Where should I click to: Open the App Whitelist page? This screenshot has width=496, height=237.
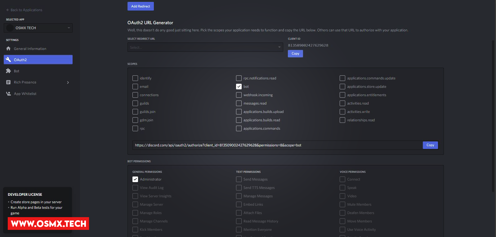pos(38,93)
